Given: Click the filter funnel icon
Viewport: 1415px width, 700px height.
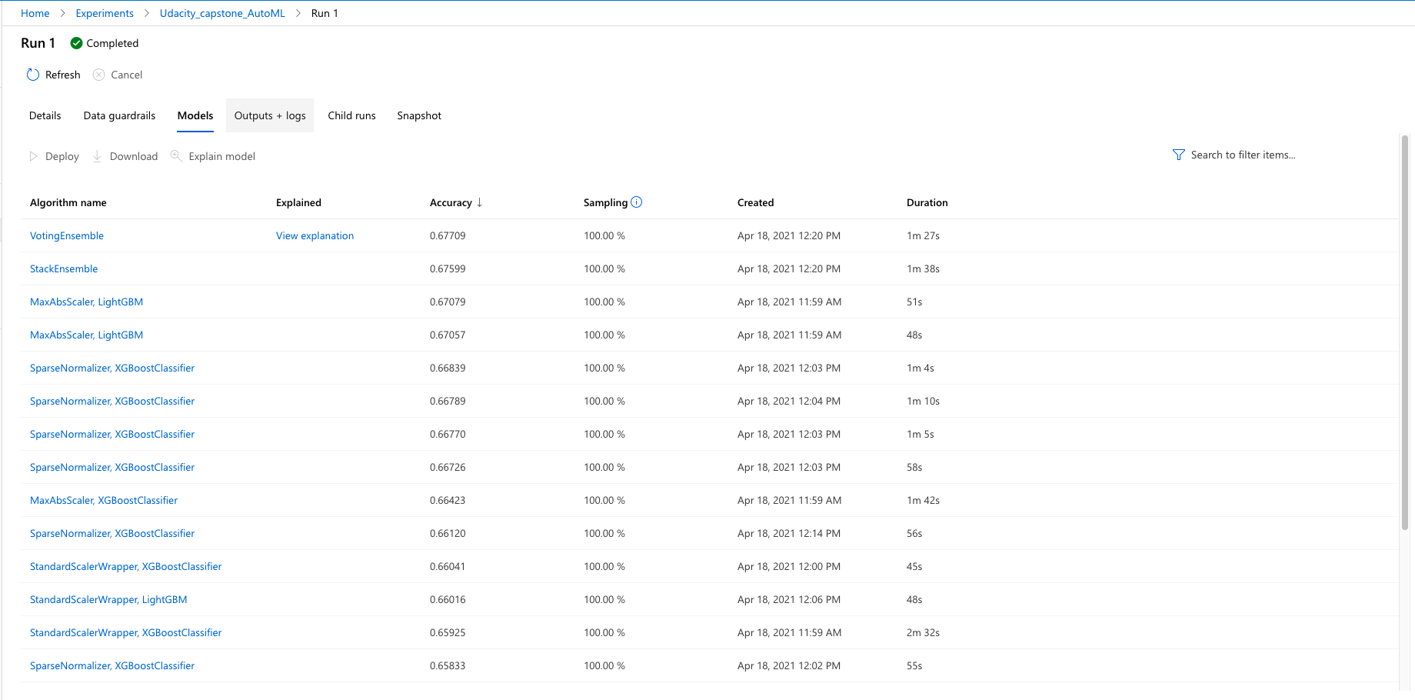Looking at the screenshot, I should (x=1179, y=155).
